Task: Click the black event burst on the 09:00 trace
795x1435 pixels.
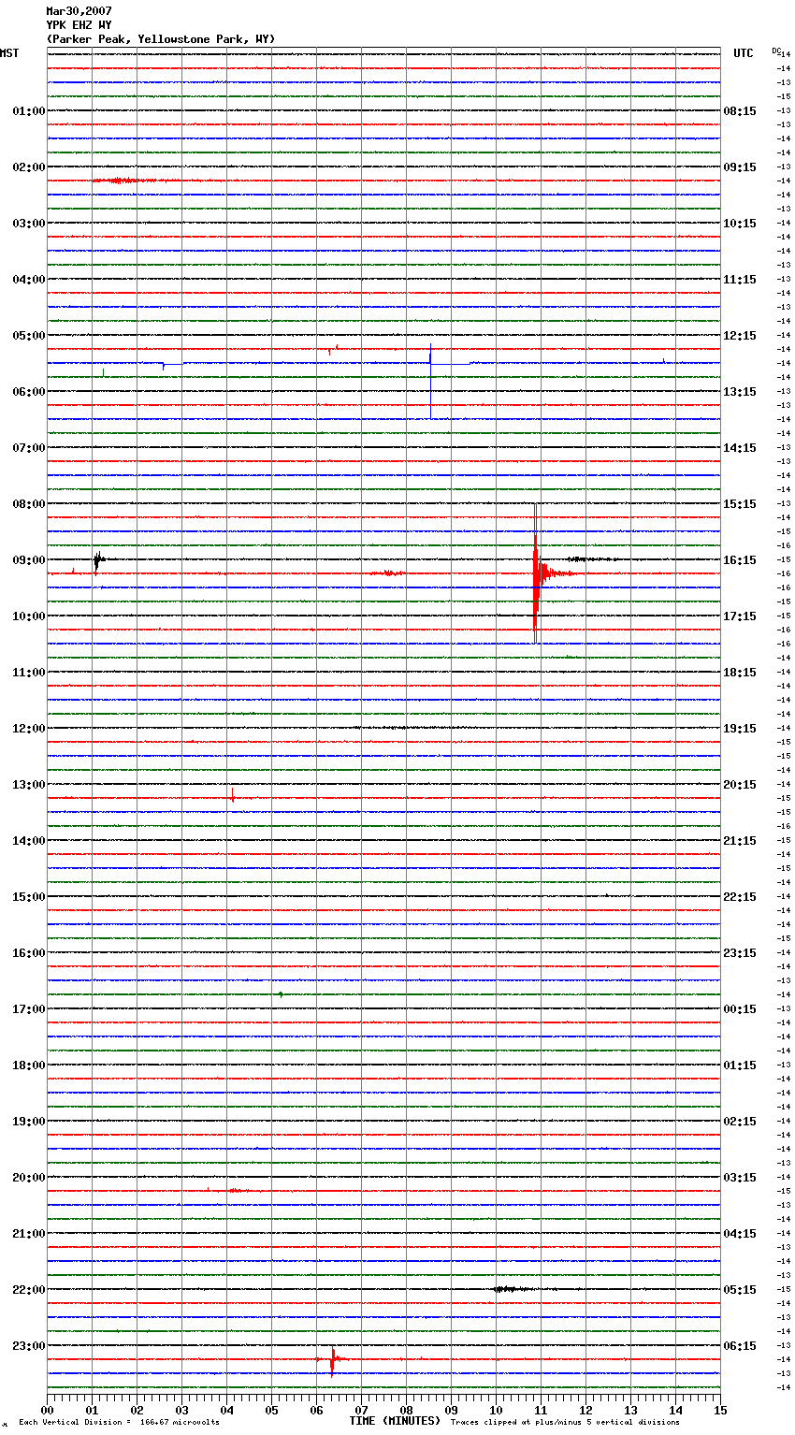Action: (96, 560)
